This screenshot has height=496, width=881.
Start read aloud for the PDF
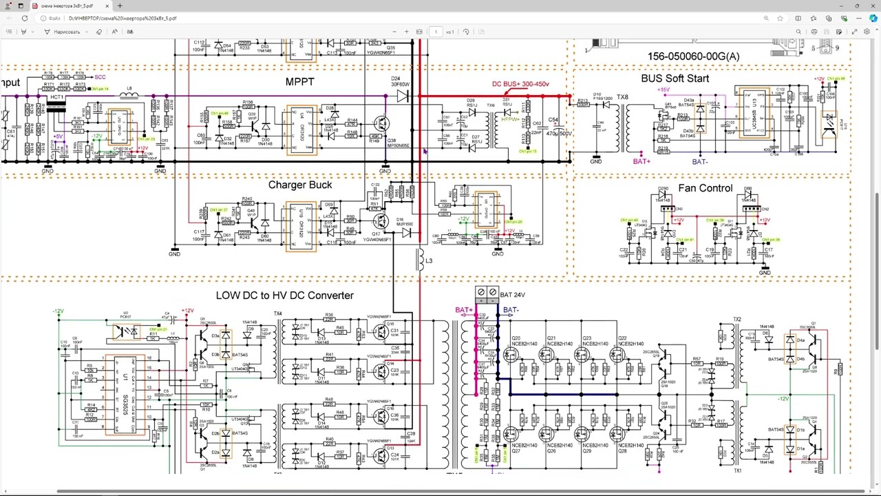tap(114, 32)
